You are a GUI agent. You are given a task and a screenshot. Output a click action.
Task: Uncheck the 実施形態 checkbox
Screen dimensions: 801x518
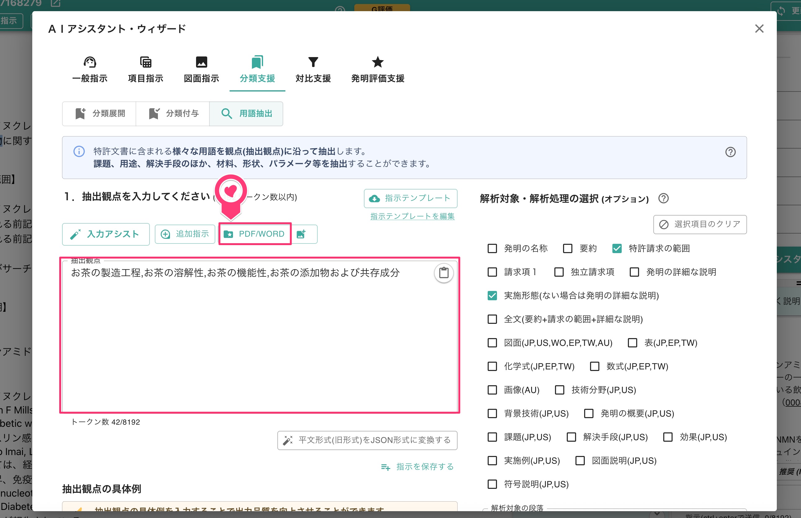pos(492,295)
